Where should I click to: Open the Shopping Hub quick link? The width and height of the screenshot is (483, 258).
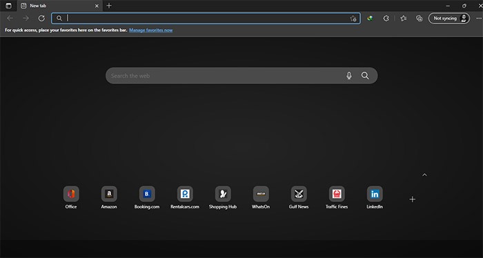click(223, 198)
